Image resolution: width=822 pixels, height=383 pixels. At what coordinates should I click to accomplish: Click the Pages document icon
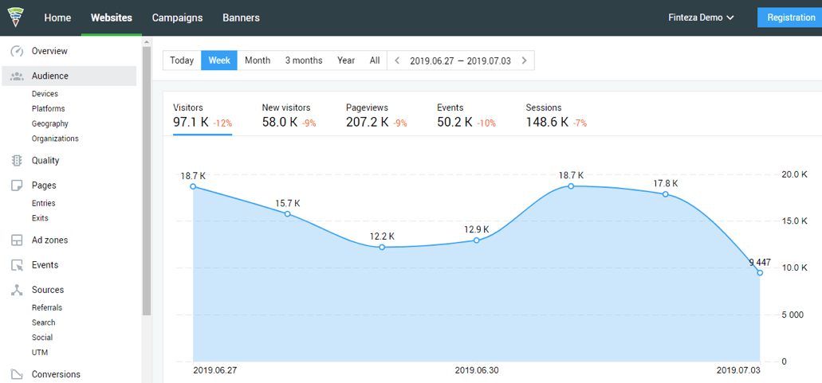pyautogui.click(x=17, y=186)
